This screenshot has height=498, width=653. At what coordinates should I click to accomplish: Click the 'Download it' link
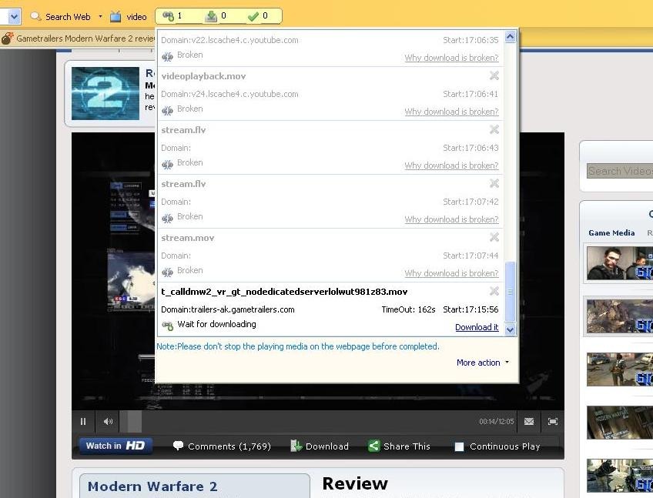[477, 327]
